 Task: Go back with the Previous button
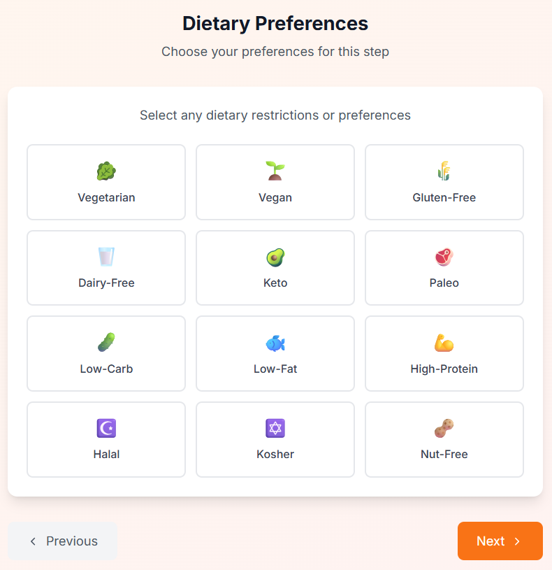click(x=62, y=541)
